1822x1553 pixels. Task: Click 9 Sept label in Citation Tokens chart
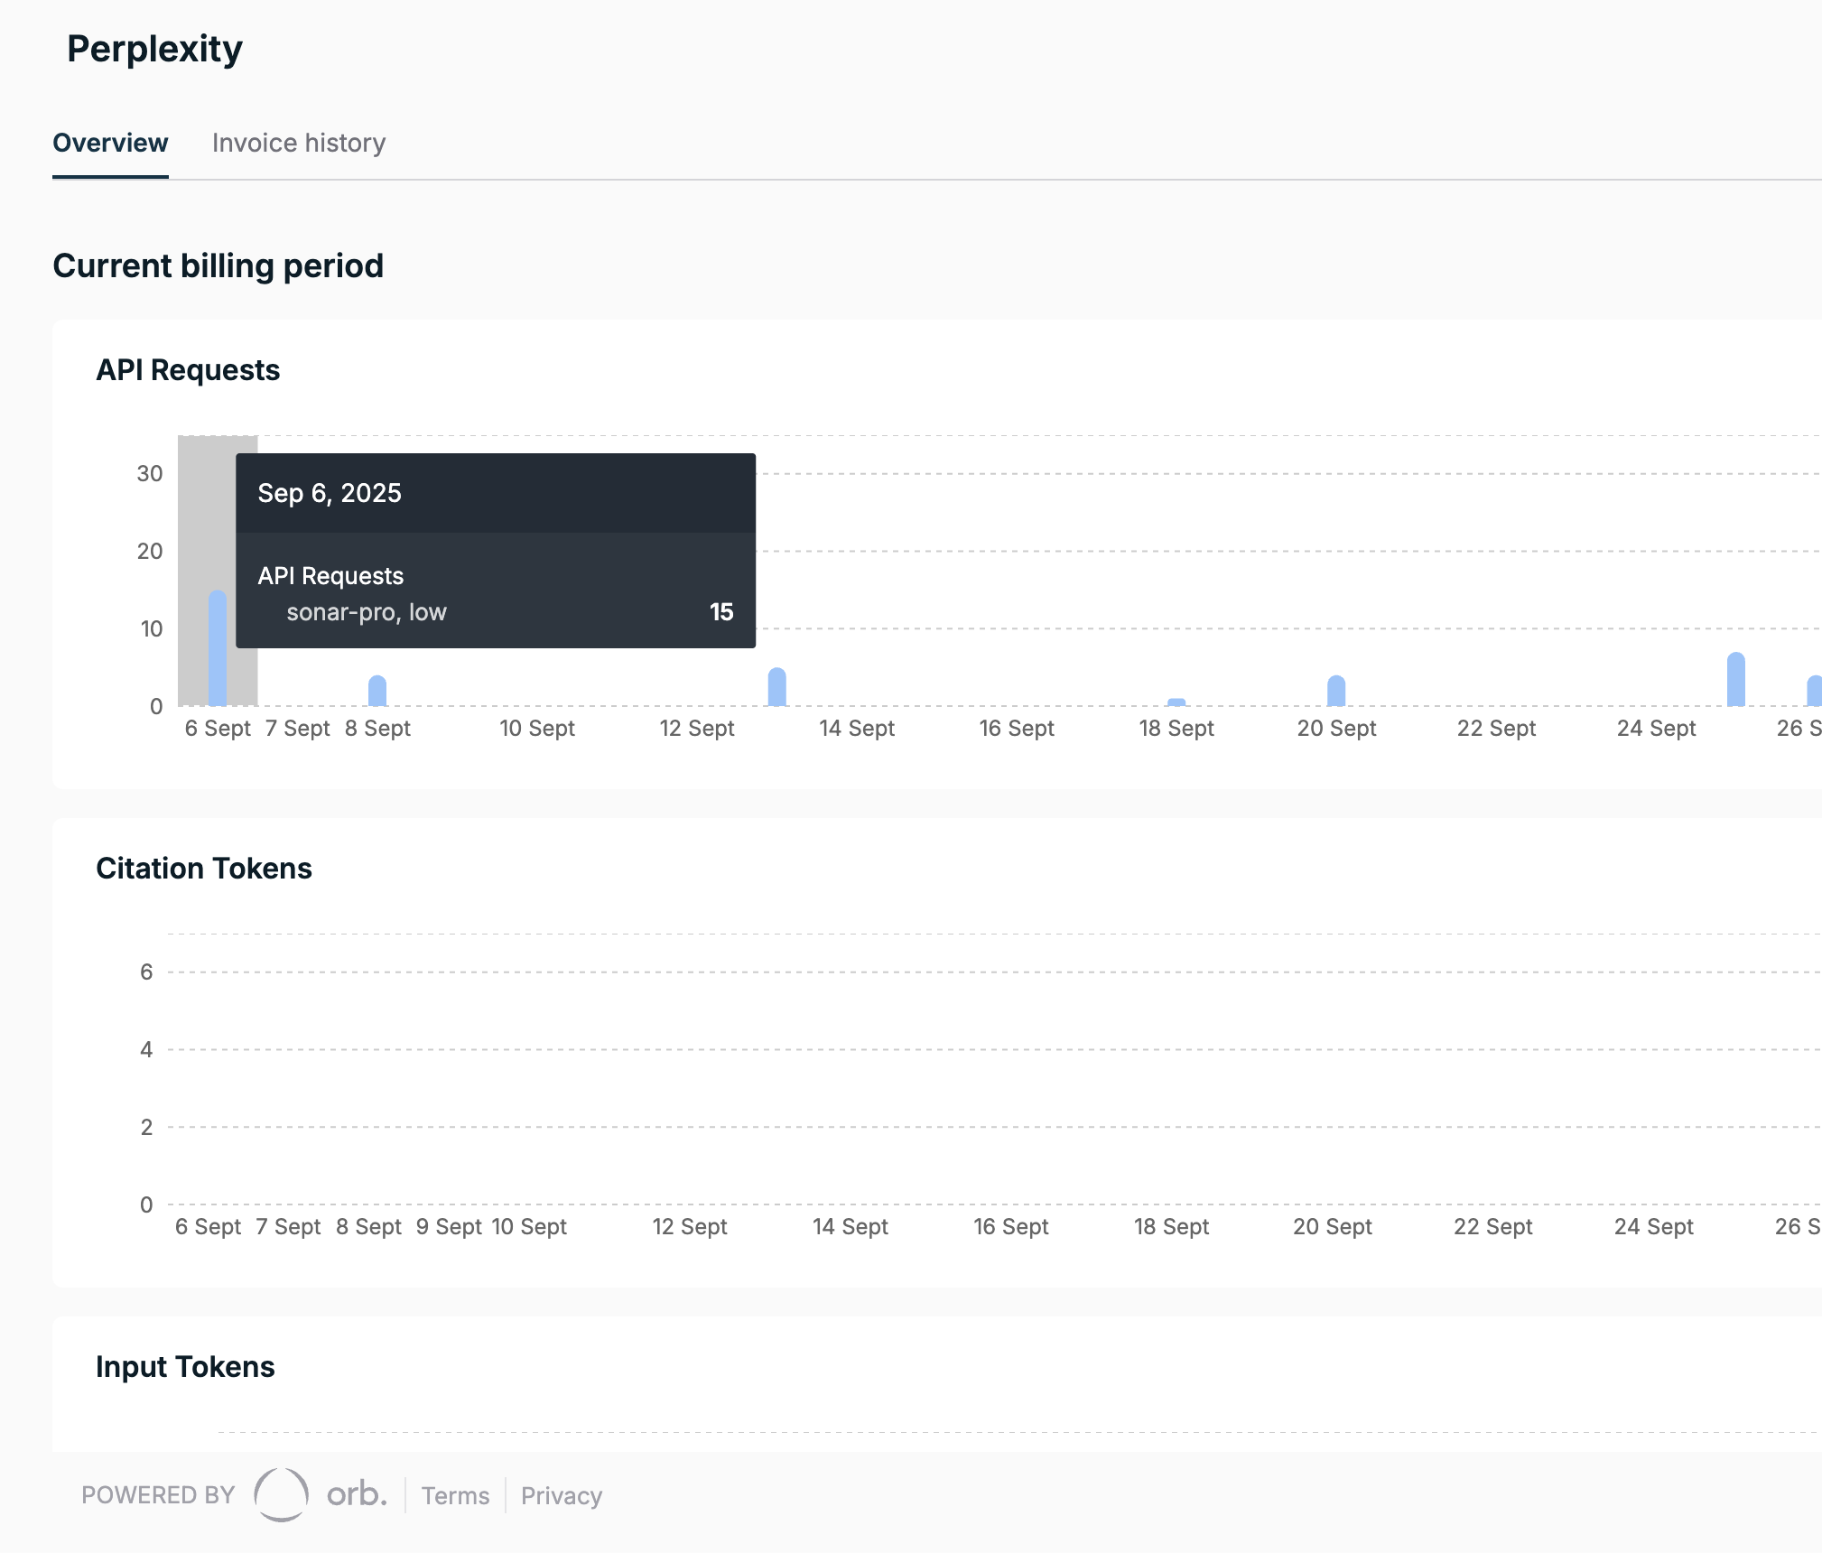click(x=449, y=1227)
